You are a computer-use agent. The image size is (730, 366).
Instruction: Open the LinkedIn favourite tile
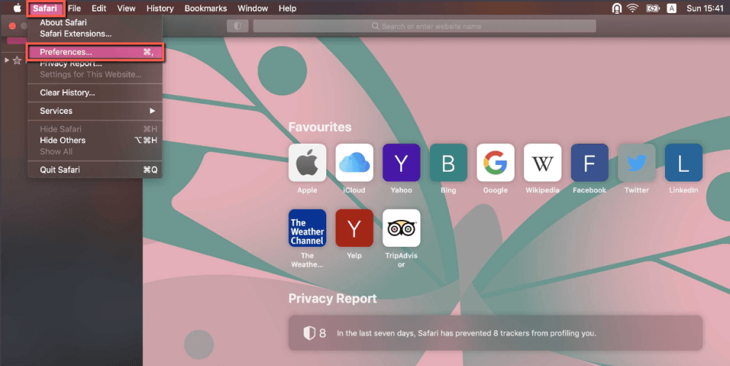click(x=683, y=162)
